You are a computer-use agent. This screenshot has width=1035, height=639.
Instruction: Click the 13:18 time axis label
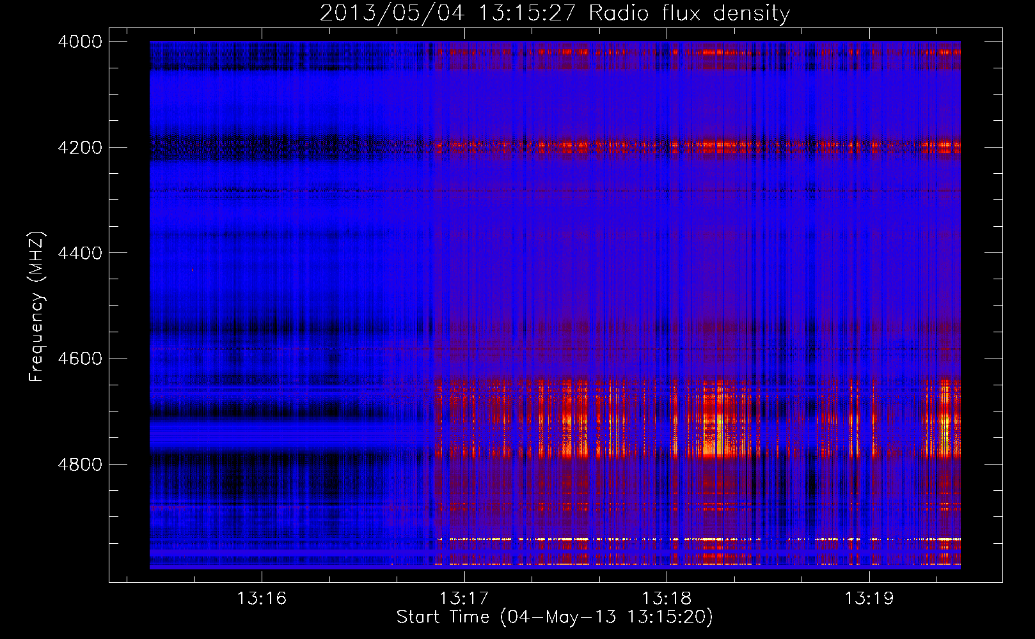[667, 599]
